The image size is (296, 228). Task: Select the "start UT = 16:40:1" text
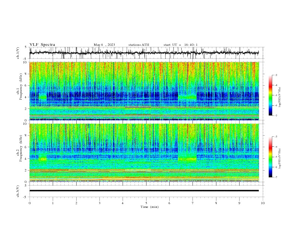point(181,45)
